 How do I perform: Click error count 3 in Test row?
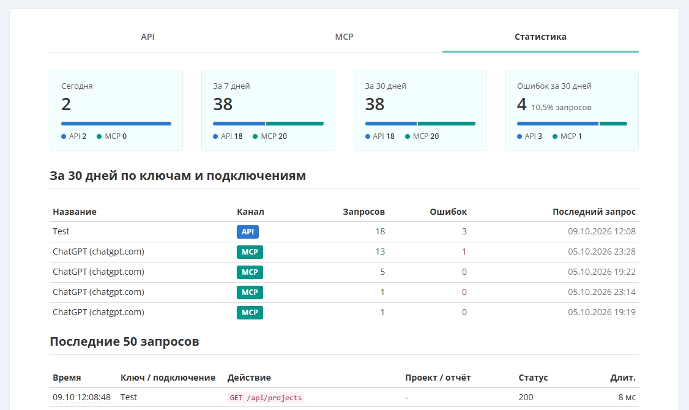click(x=464, y=231)
